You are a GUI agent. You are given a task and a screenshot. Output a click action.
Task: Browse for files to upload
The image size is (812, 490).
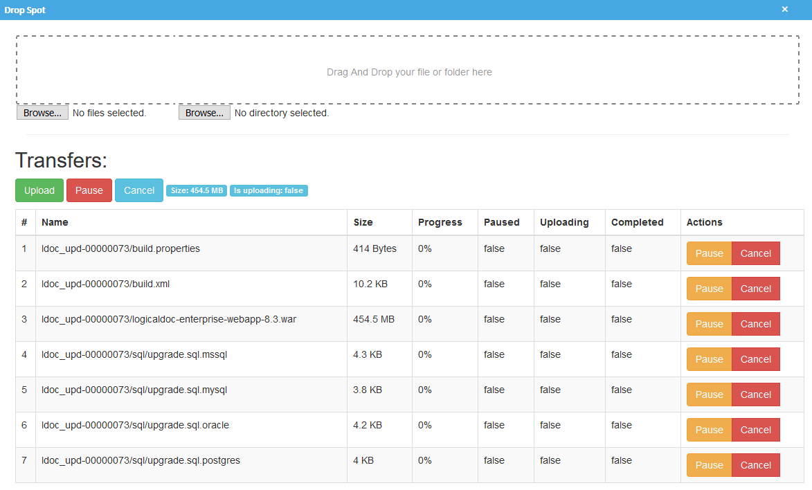pos(42,113)
